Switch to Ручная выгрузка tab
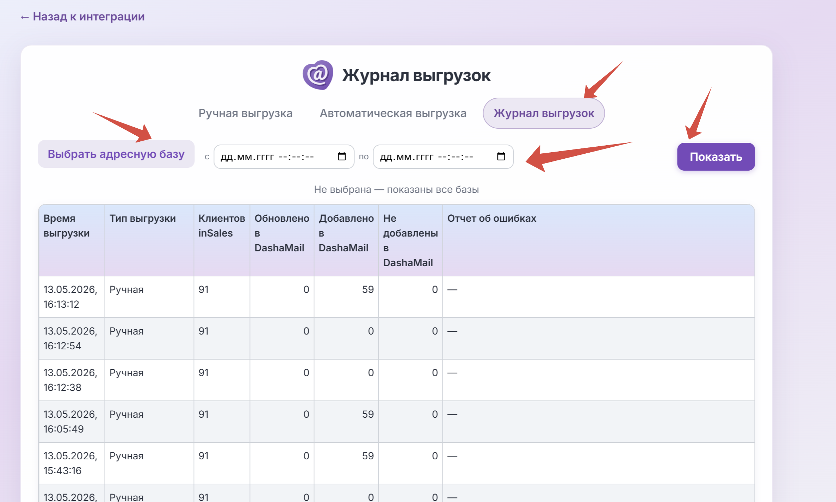The height and width of the screenshot is (502, 836). [245, 113]
